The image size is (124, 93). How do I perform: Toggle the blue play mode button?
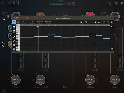point(14,22)
